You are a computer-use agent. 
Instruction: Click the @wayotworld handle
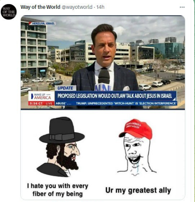[x=77, y=7]
